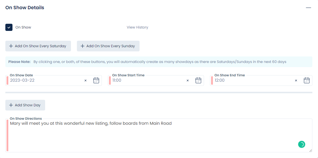Click the On Show checkbox label text
This screenshot has width=318, height=158.
[23, 27]
